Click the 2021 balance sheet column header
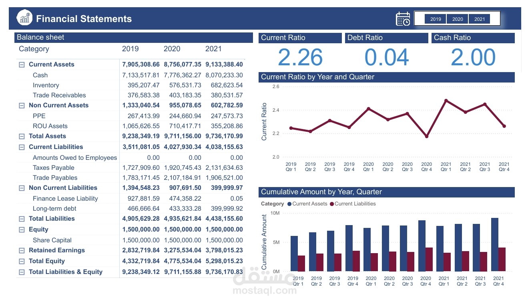Screen dimensions: 530x302 214,49
